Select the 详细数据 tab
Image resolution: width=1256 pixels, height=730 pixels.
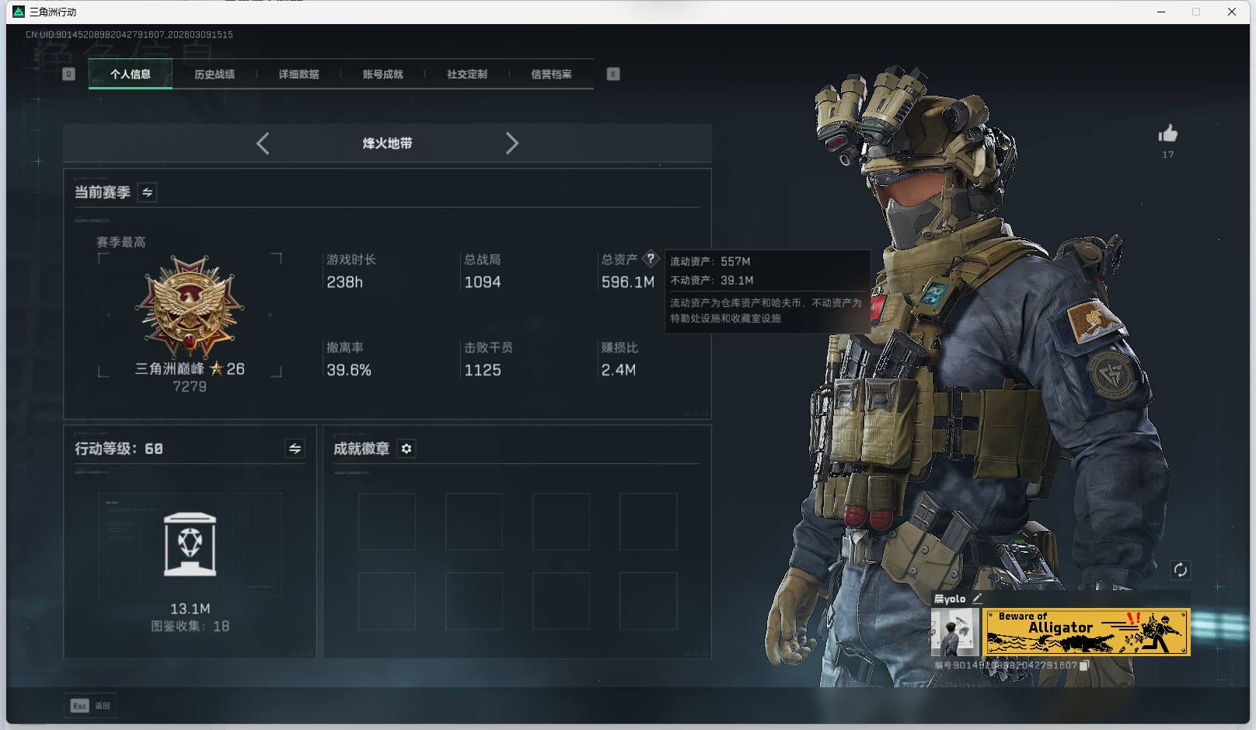[298, 74]
